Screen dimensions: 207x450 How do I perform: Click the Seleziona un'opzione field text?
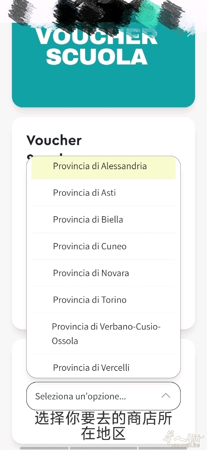point(80,396)
